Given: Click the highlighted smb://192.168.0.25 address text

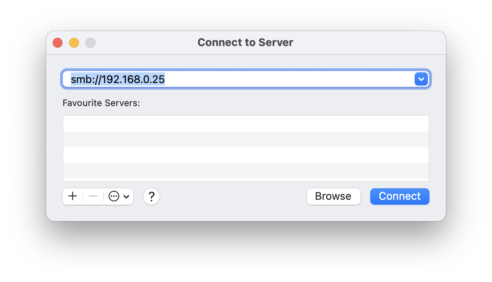Looking at the screenshot, I should click(x=118, y=79).
